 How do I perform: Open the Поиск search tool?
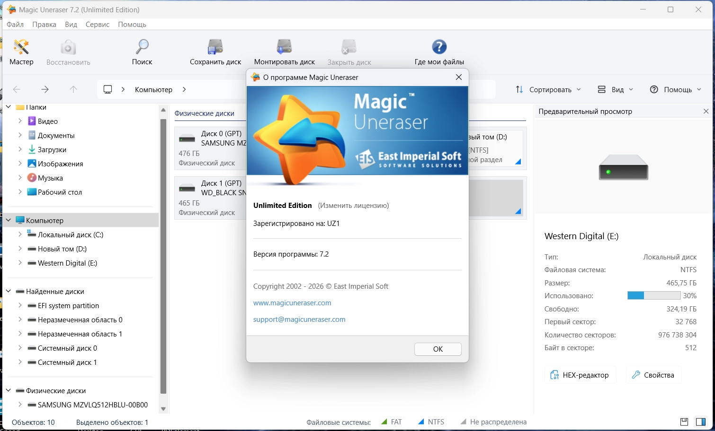point(142,52)
